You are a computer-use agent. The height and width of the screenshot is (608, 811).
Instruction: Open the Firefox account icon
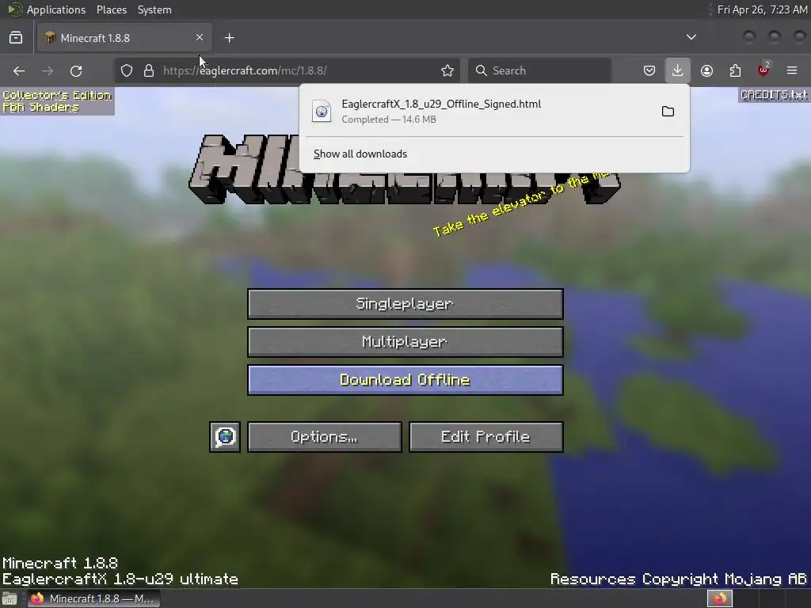coord(706,70)
